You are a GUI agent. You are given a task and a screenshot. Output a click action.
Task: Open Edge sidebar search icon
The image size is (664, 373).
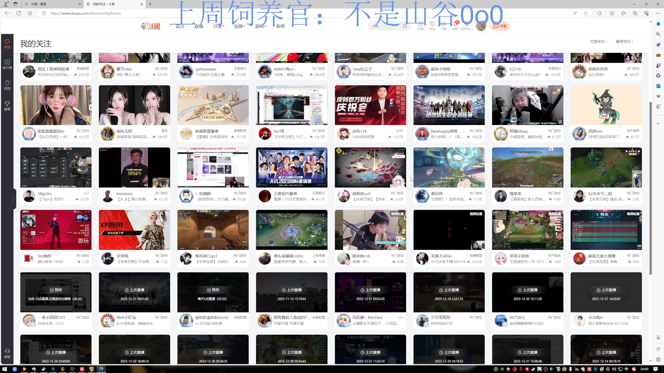pos(658,34)
